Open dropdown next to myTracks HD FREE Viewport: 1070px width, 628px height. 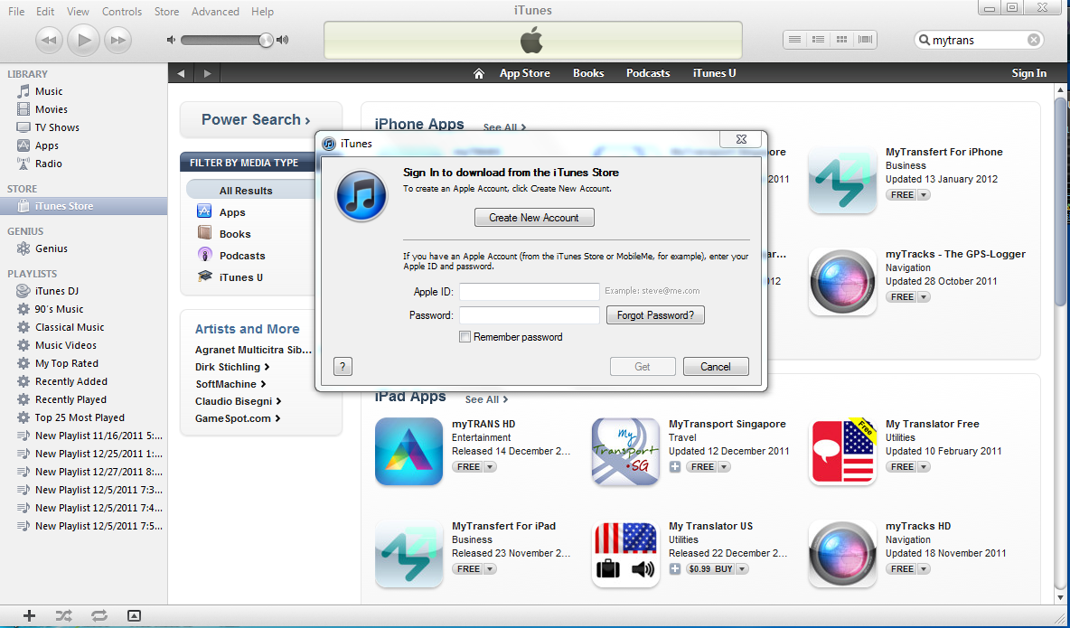924,568
